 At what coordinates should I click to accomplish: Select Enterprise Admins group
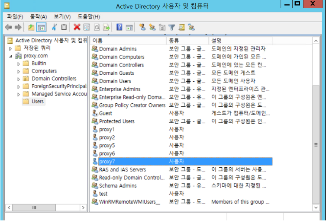[182, 89]
